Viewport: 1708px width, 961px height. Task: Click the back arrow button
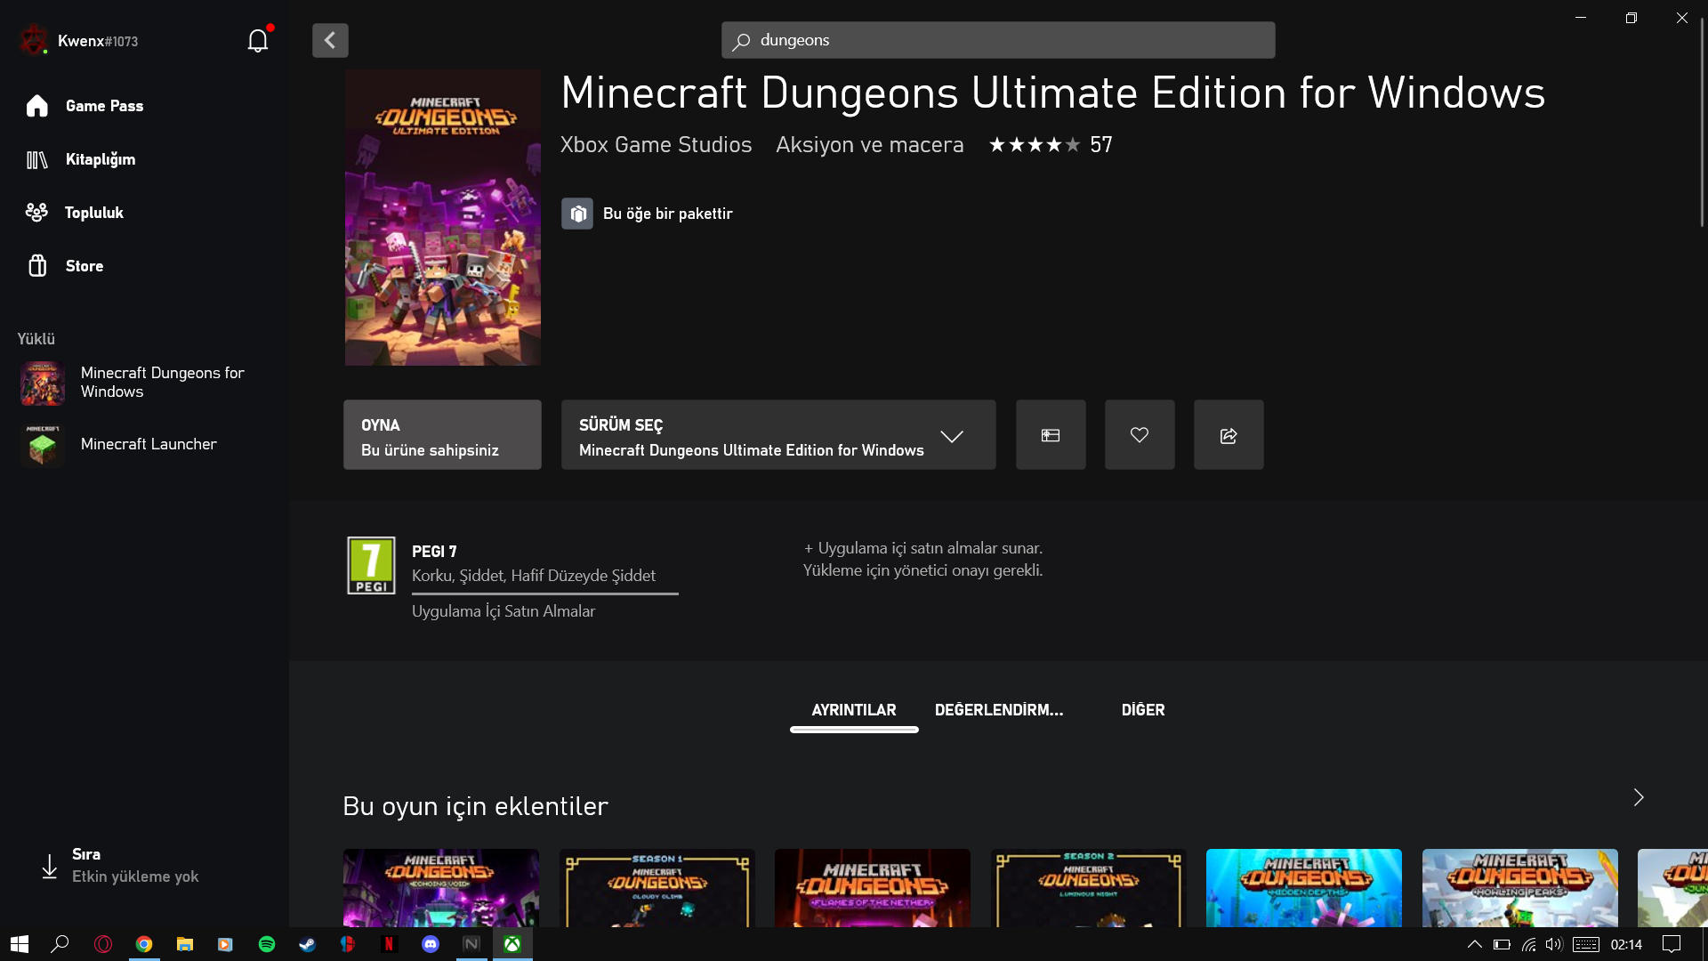tap(330, 40)
